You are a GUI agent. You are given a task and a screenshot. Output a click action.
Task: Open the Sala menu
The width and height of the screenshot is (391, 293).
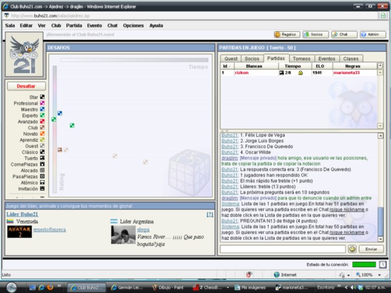[10, 25]
